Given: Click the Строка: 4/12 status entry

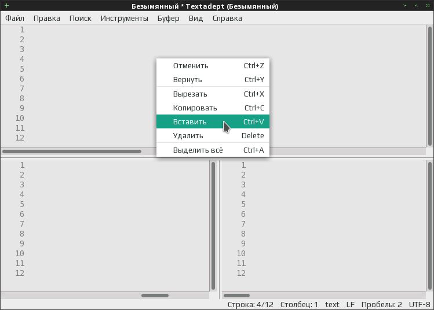Looking at the screenshot, I should point(250,304).
